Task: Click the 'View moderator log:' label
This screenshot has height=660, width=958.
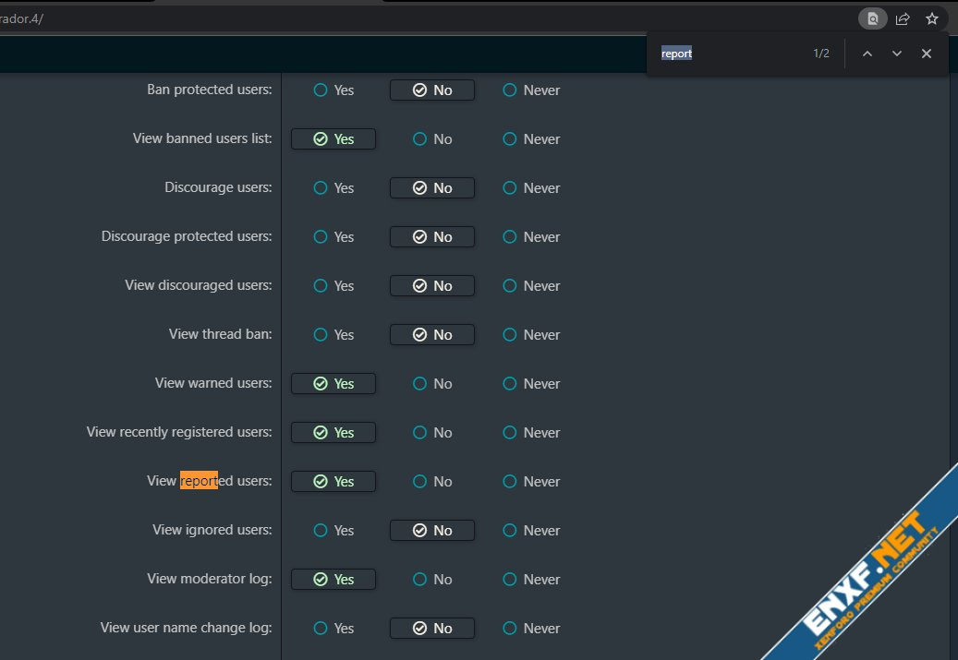Action: click(210, 579)
